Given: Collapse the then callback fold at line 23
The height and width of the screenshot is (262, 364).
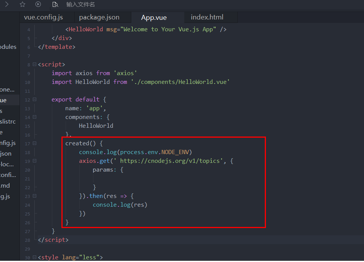Looking at the screenshot, I should (x=35, y=196).
